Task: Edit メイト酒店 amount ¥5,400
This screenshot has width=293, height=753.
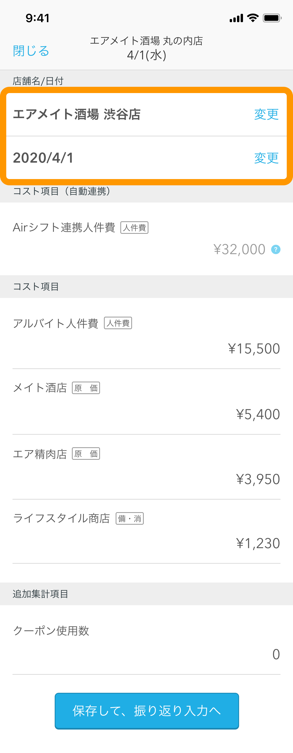Action: (258, 414)
